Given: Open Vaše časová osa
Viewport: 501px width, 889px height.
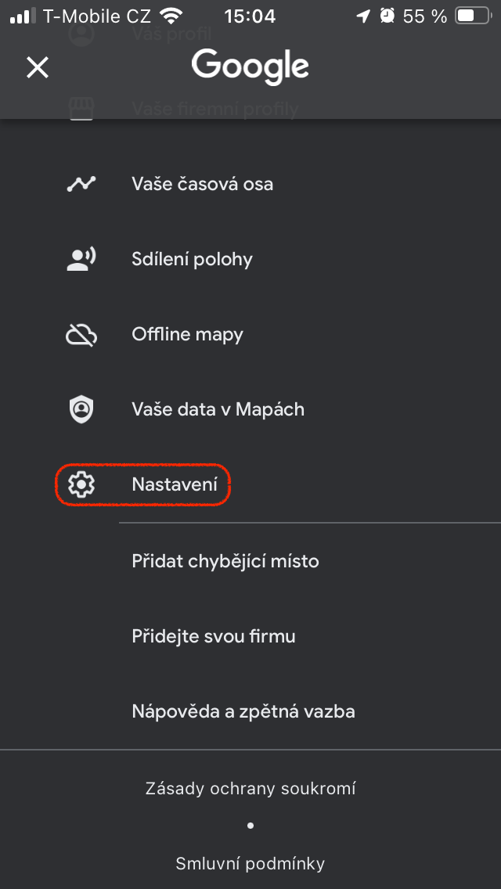Looking at the screenshot, I should click(202, 185).
